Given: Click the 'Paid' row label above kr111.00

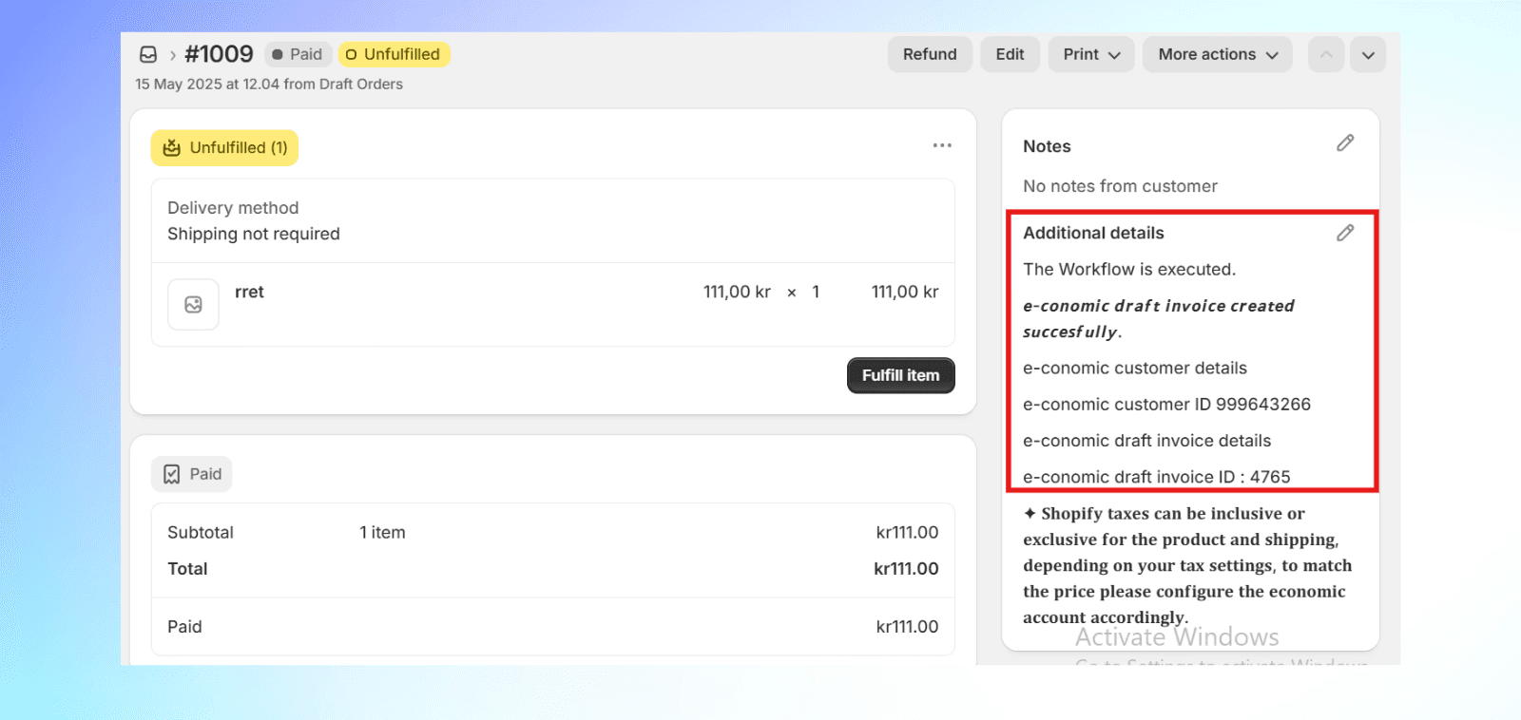Looking at the screenshot, I should [184, 626].
